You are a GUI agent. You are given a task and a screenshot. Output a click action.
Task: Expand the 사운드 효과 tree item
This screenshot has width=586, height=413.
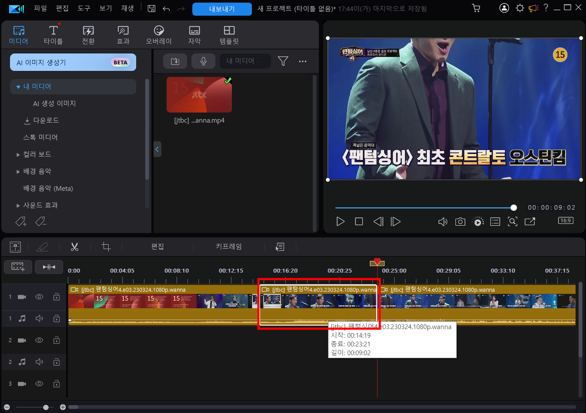[18, 206]
